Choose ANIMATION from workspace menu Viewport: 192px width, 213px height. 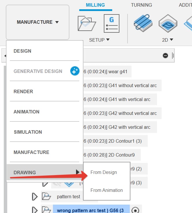click(45, 112)
